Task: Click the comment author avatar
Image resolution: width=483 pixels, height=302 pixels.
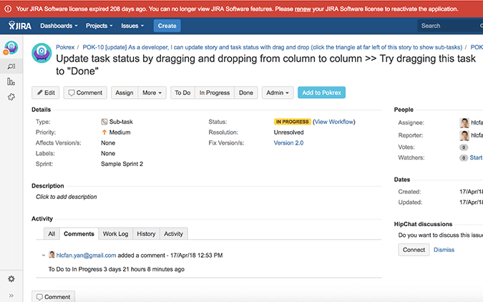Action: 52,255
